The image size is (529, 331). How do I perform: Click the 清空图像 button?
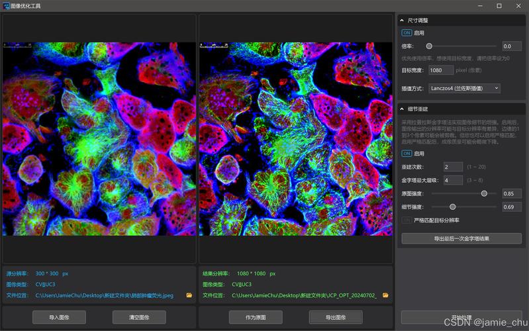coord(139,317)
